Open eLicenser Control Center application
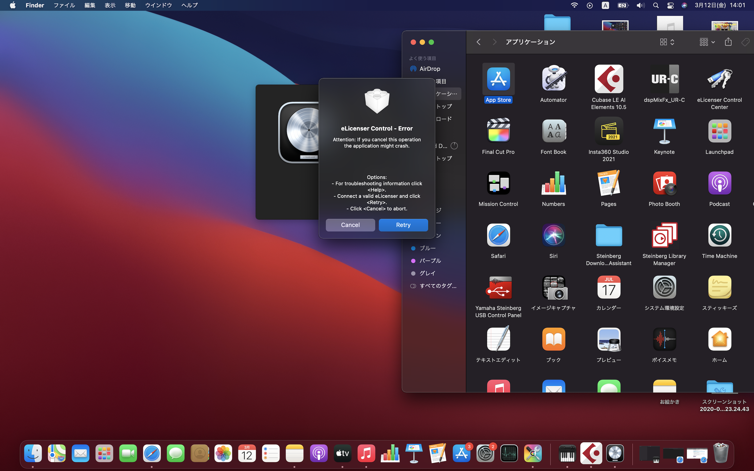Viewport: 754px width, 471px height. (719, 79)
